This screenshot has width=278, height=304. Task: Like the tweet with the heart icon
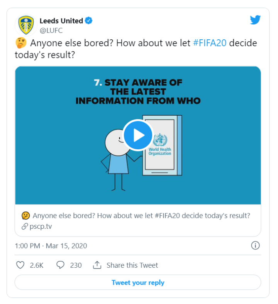coord(20,265)
